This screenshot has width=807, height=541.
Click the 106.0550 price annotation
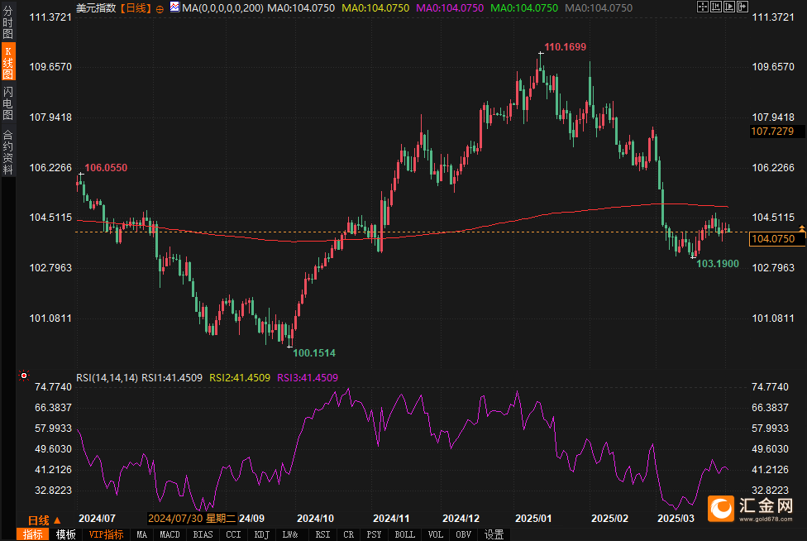tap(106, 168)
